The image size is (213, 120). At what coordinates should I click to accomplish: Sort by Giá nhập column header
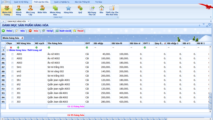tap(102, 43)
